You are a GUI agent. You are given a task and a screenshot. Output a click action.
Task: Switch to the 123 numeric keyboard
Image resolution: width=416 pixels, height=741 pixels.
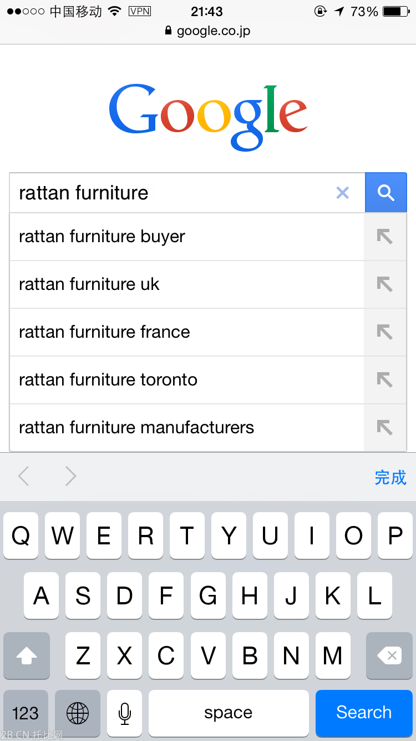pyautogui.click(x=26, y=713)
